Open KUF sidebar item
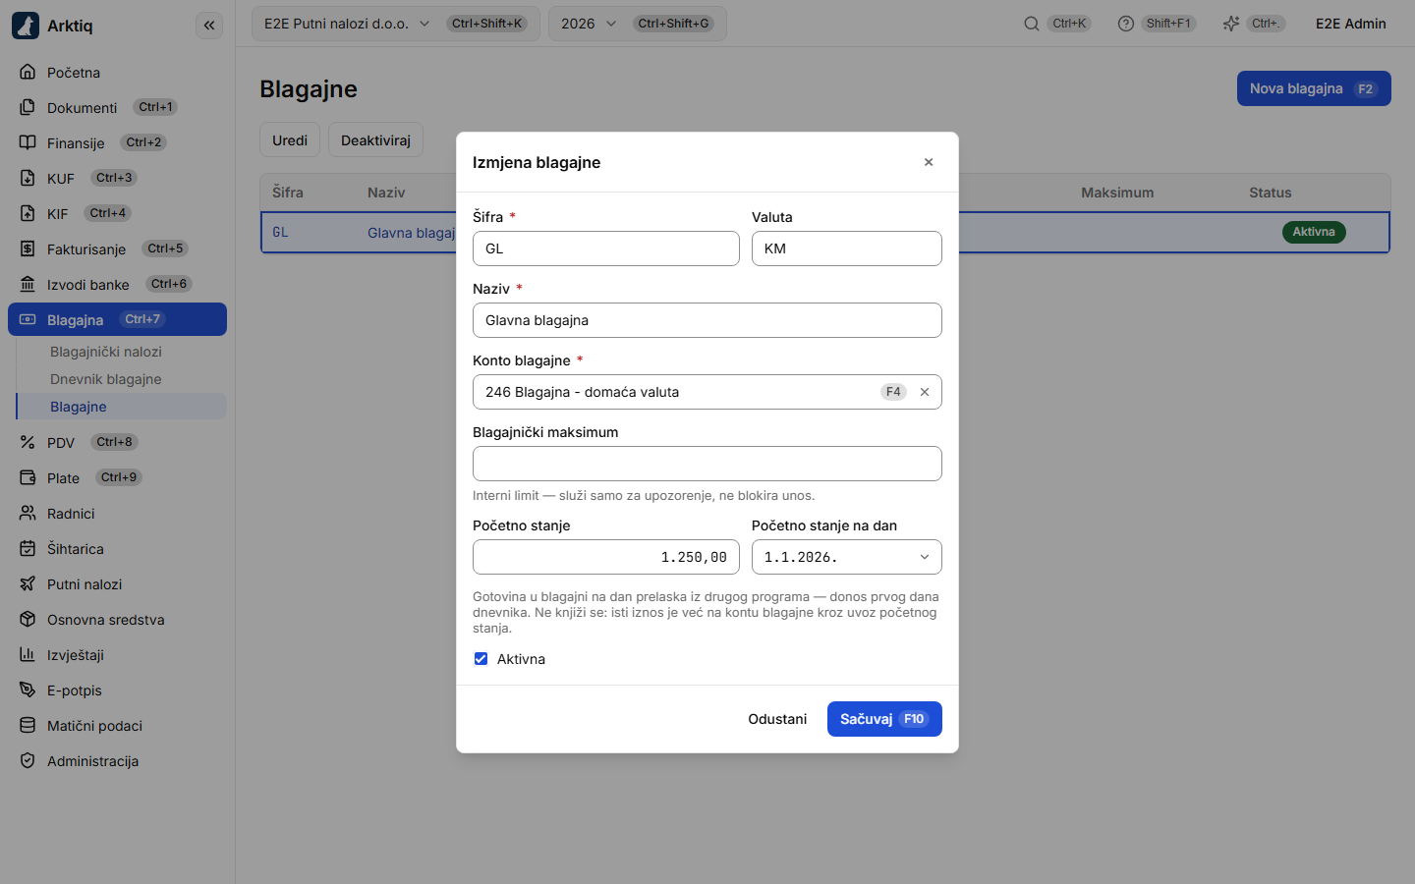 pyautogui.click(x=117, y=178)
